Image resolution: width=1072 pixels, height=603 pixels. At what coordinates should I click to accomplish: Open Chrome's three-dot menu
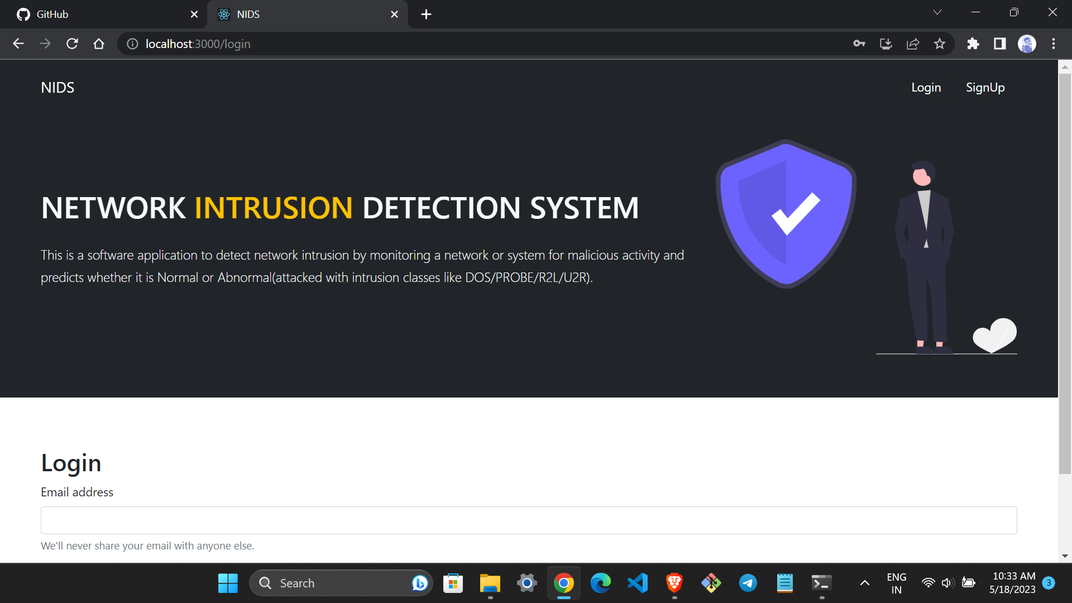pos(1054,44)
